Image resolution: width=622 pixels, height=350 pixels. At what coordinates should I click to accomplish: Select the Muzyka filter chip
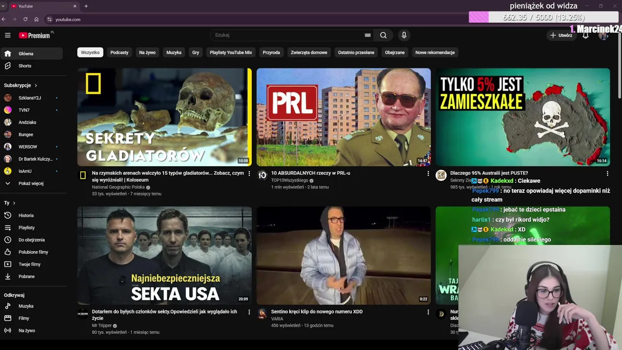tap(174, 52)
